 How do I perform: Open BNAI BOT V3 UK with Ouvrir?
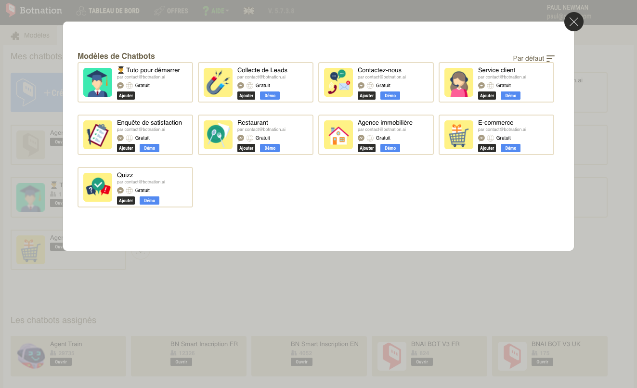tap(542, 362)
